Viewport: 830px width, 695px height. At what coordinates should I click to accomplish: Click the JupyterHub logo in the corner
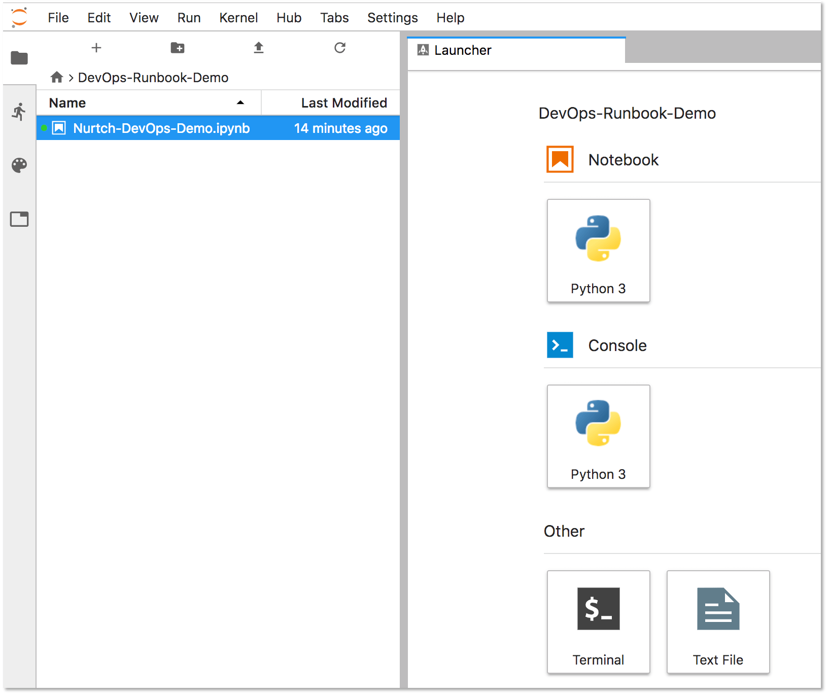click(x=19, y=16)
